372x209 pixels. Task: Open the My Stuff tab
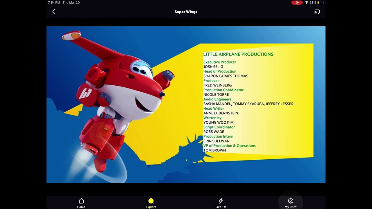(x=291, y=203)
